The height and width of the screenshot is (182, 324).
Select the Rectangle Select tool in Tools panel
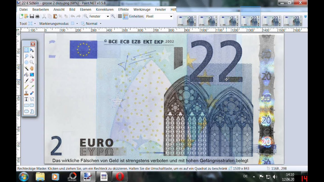click(x=26, y=50)
